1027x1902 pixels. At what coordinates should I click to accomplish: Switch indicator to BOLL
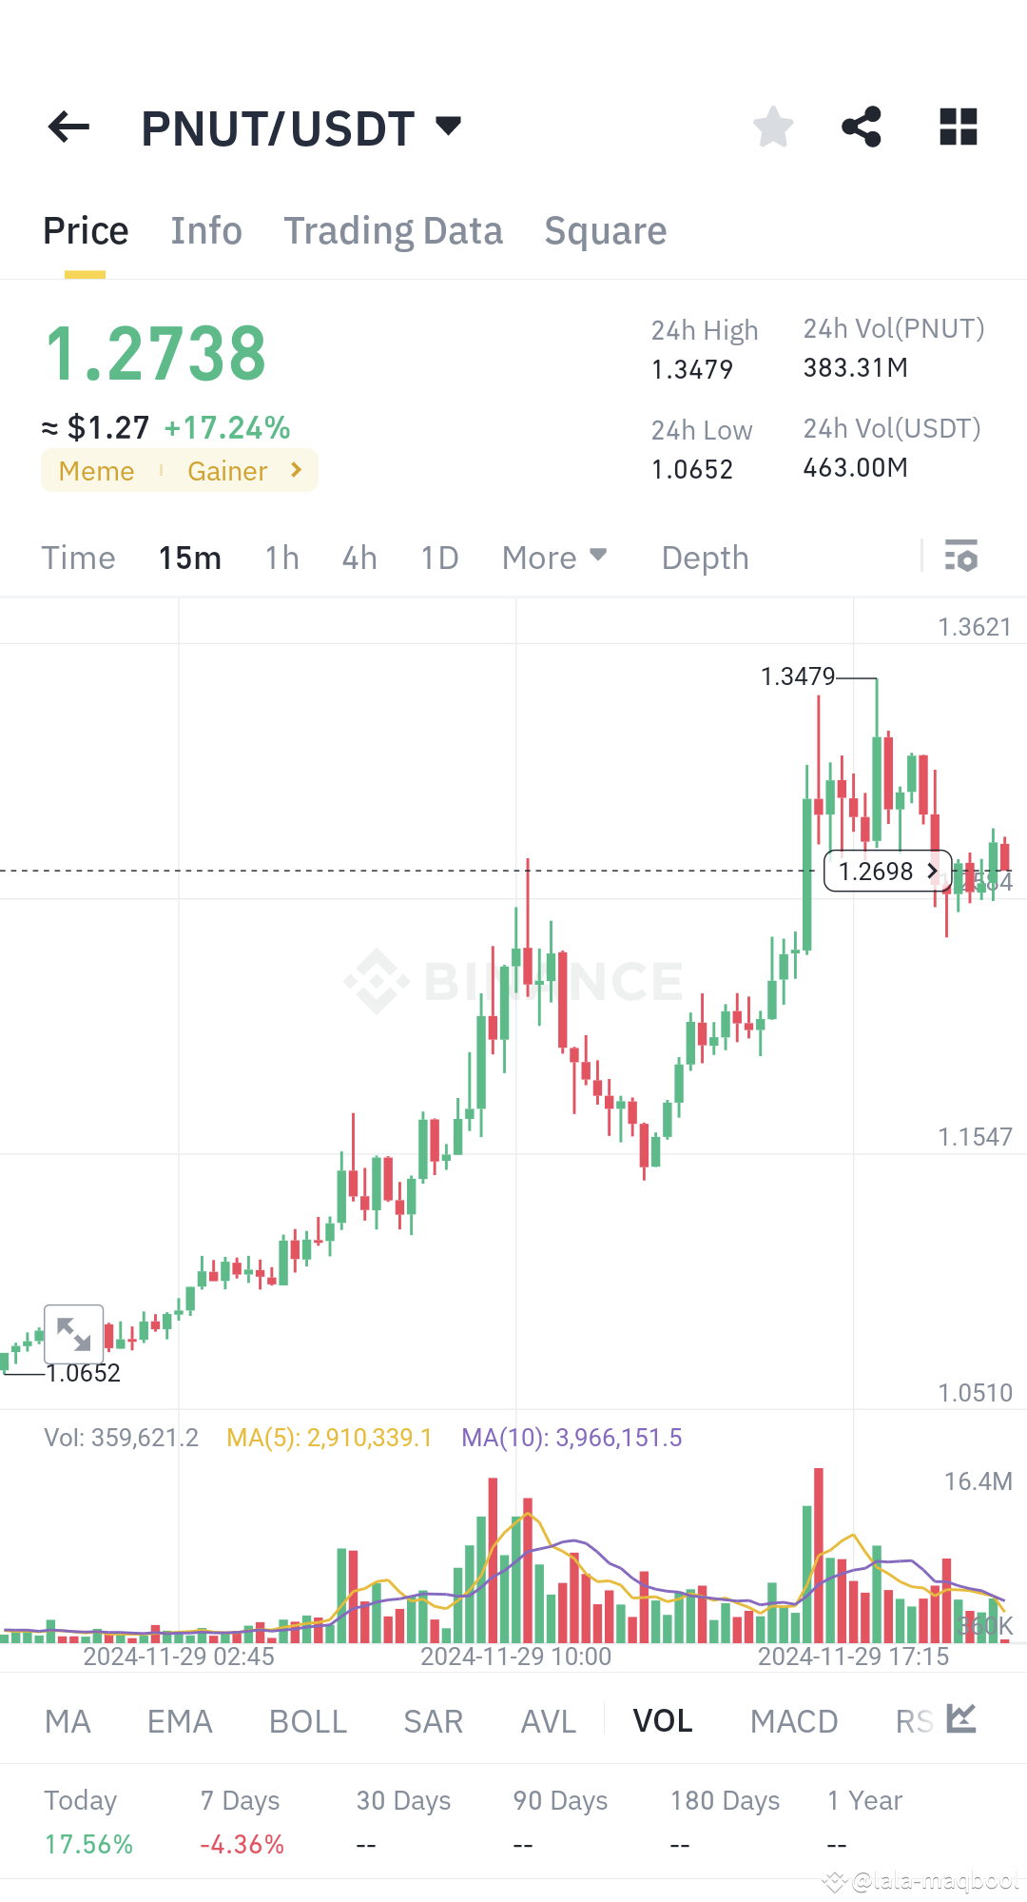coord(306,1719)
